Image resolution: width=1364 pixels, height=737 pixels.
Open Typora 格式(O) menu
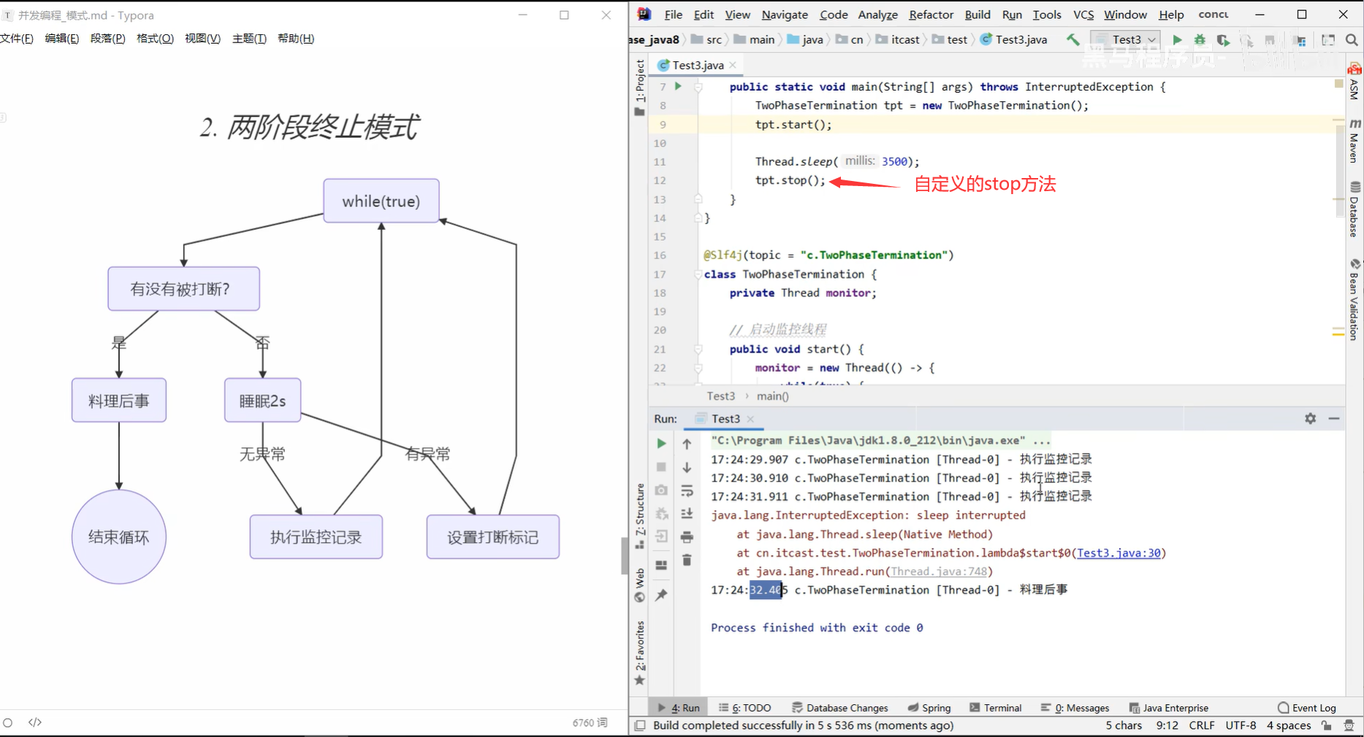pyautogui.click(x=155, y=39)
